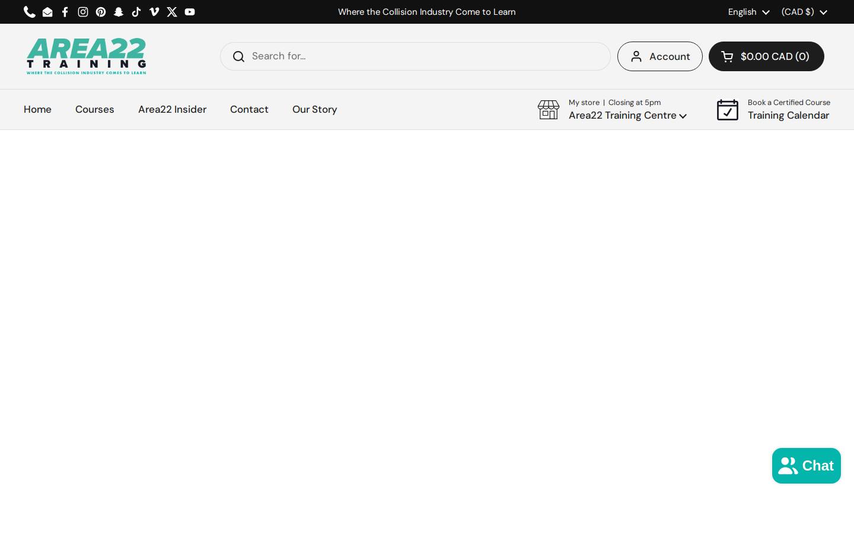Screen dimensions: 854x534
Task: Open the YouTube social link
Action: pyautogui.click(x=190, y=12)
